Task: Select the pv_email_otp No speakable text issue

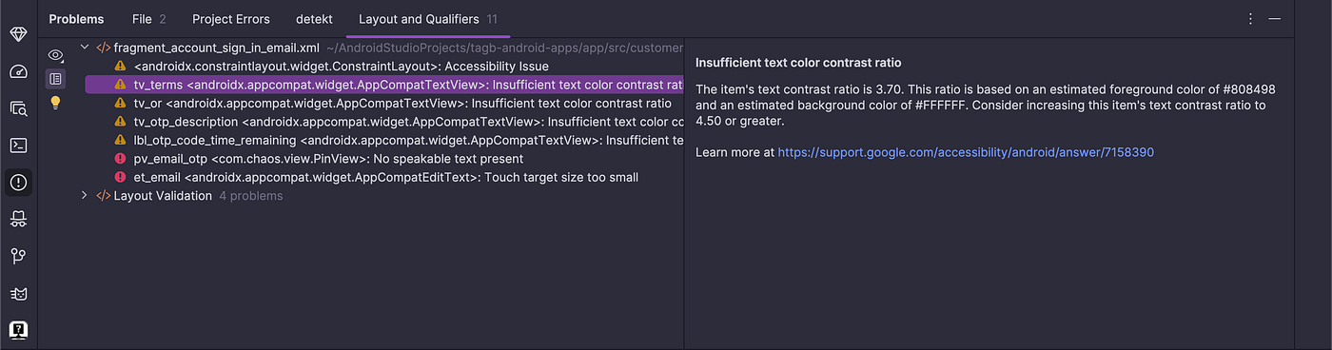Action: pyautogui.click(x=384, y=159)
